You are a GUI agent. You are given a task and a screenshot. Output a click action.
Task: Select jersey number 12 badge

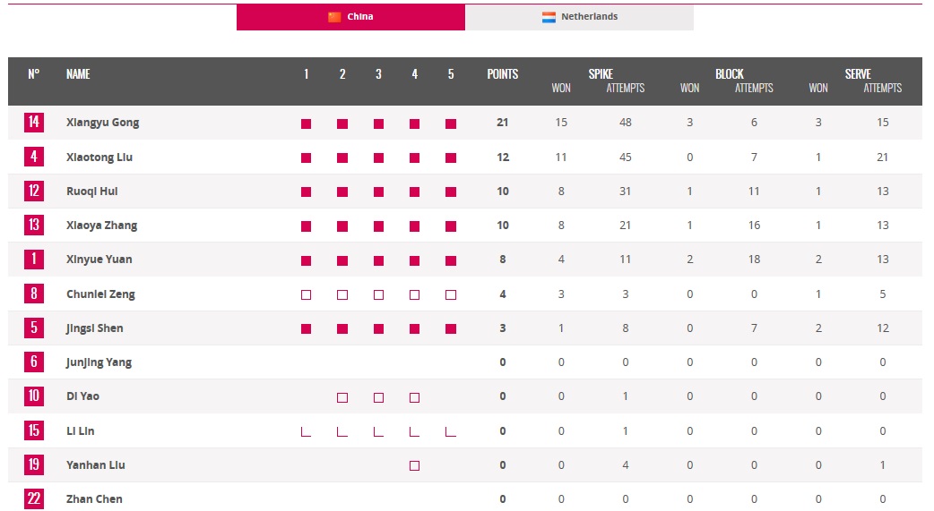click(x=33, y=191)
